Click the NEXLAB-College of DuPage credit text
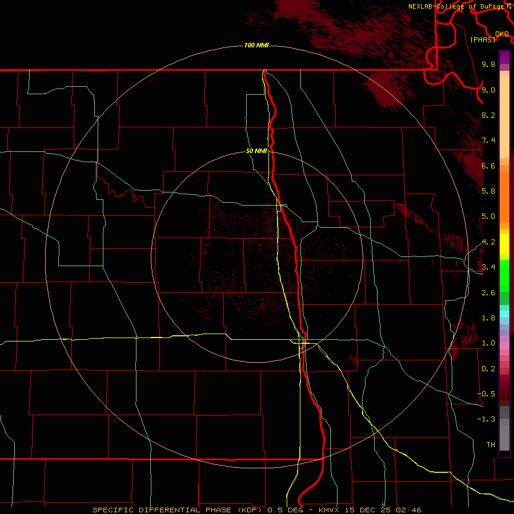This screenshot has height=514, width=514. click(x=456, y=6)
